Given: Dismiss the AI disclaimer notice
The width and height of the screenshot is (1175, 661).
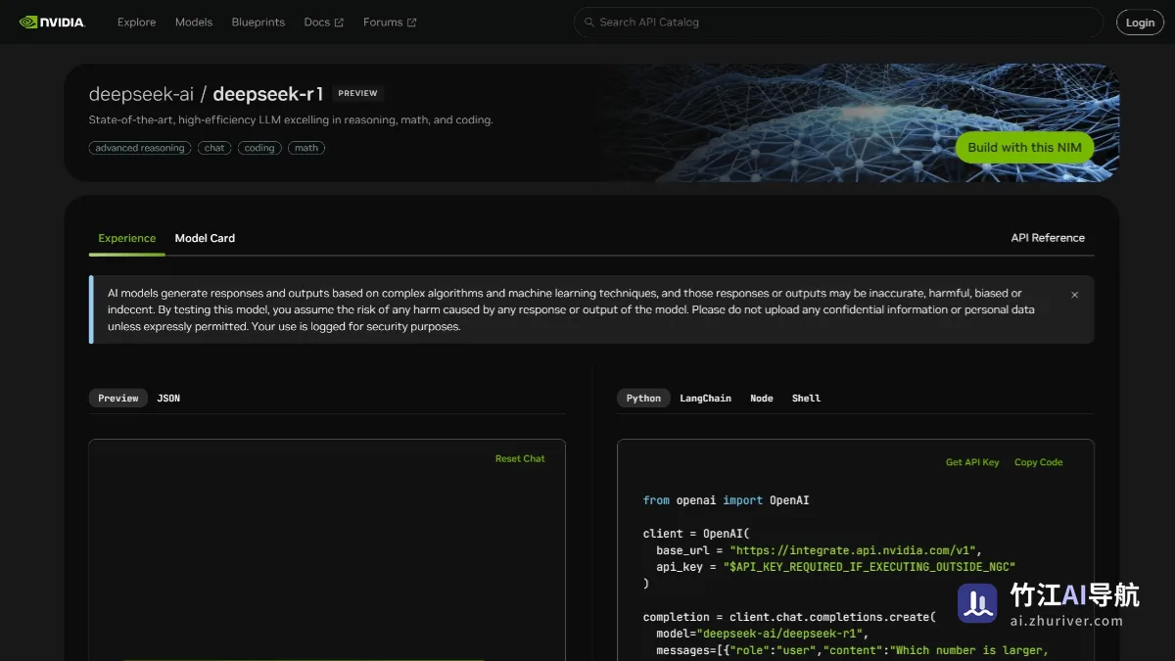Looking at the screenshot, I should coord(1074,295).
